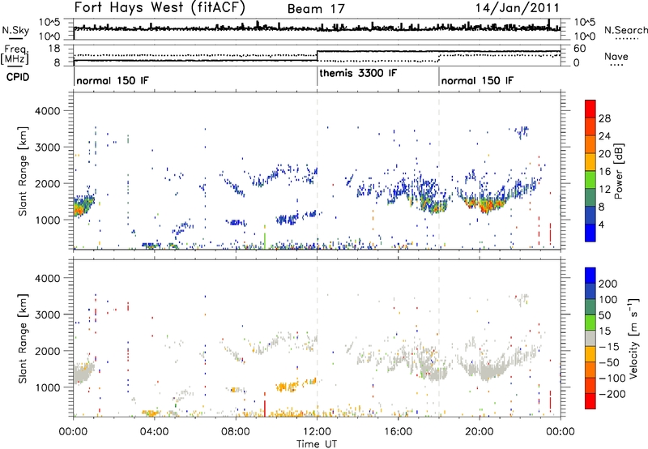
Task: Click the '60' Nave axis tick
Action: coord(580,49)
